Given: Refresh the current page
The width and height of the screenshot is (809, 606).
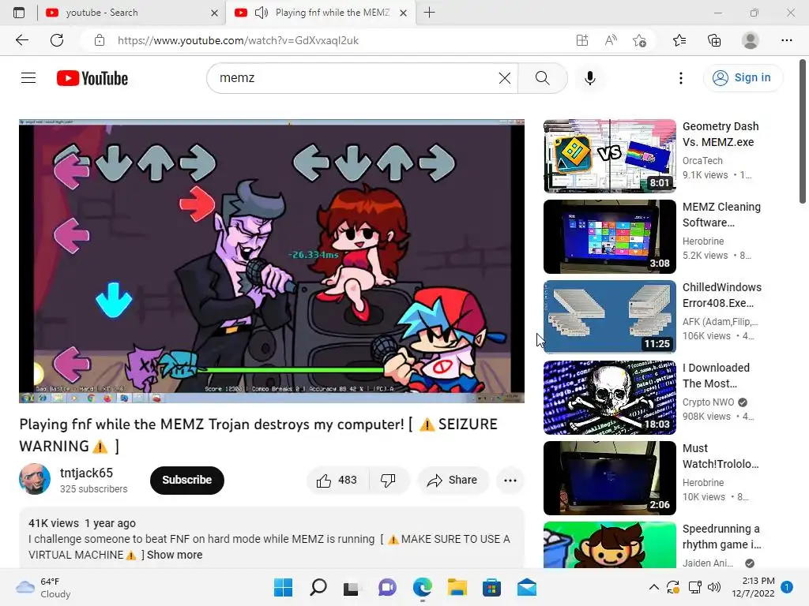Looking at the screenshot, I should tap(57, 40).
